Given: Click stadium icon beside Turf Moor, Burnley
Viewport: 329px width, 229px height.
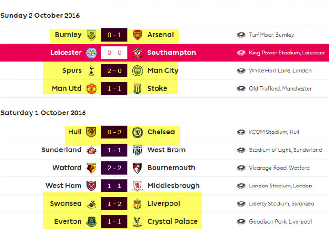Looking at the screenshot, I should [241, 35].
